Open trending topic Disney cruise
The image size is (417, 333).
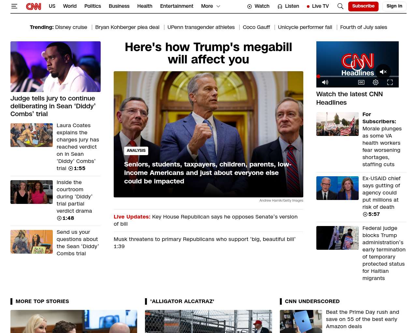pos(71,27)
